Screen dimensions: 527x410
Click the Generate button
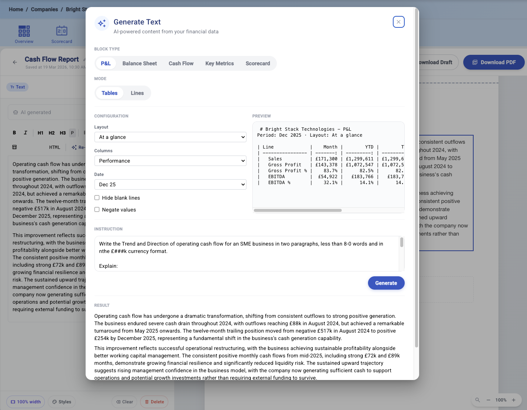click(386, 283)
